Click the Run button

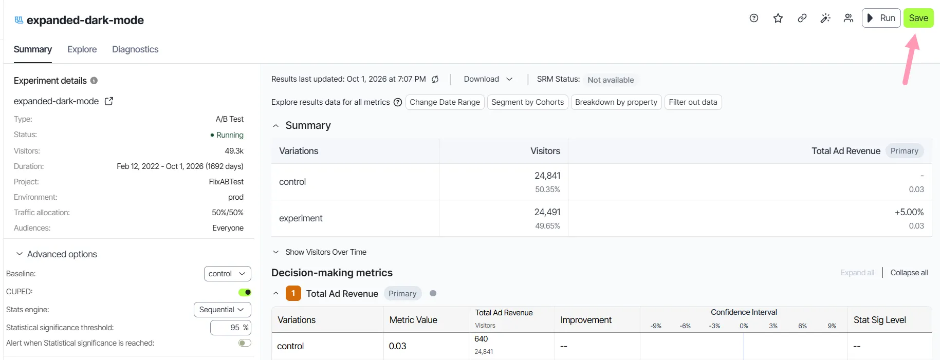click(x=881, y=18)
